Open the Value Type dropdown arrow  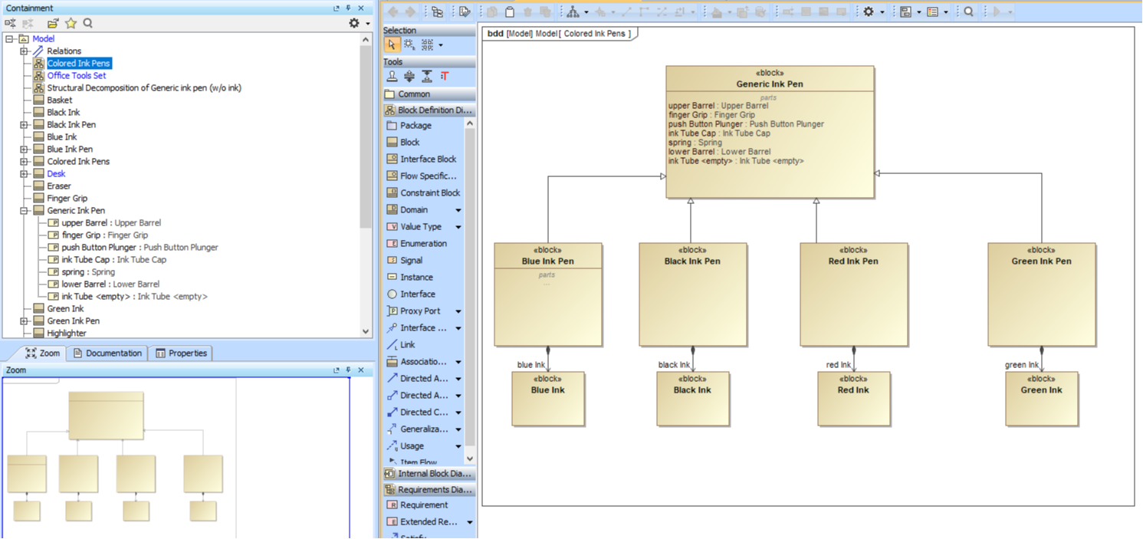(x=458, y=227)
